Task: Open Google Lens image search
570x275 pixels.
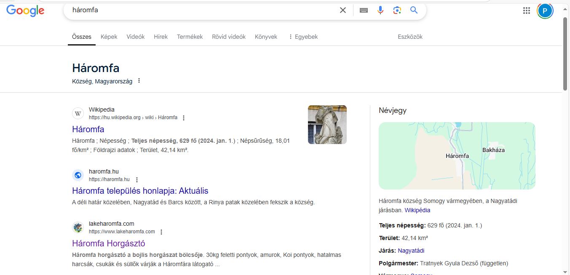Action: click(397, 10)
